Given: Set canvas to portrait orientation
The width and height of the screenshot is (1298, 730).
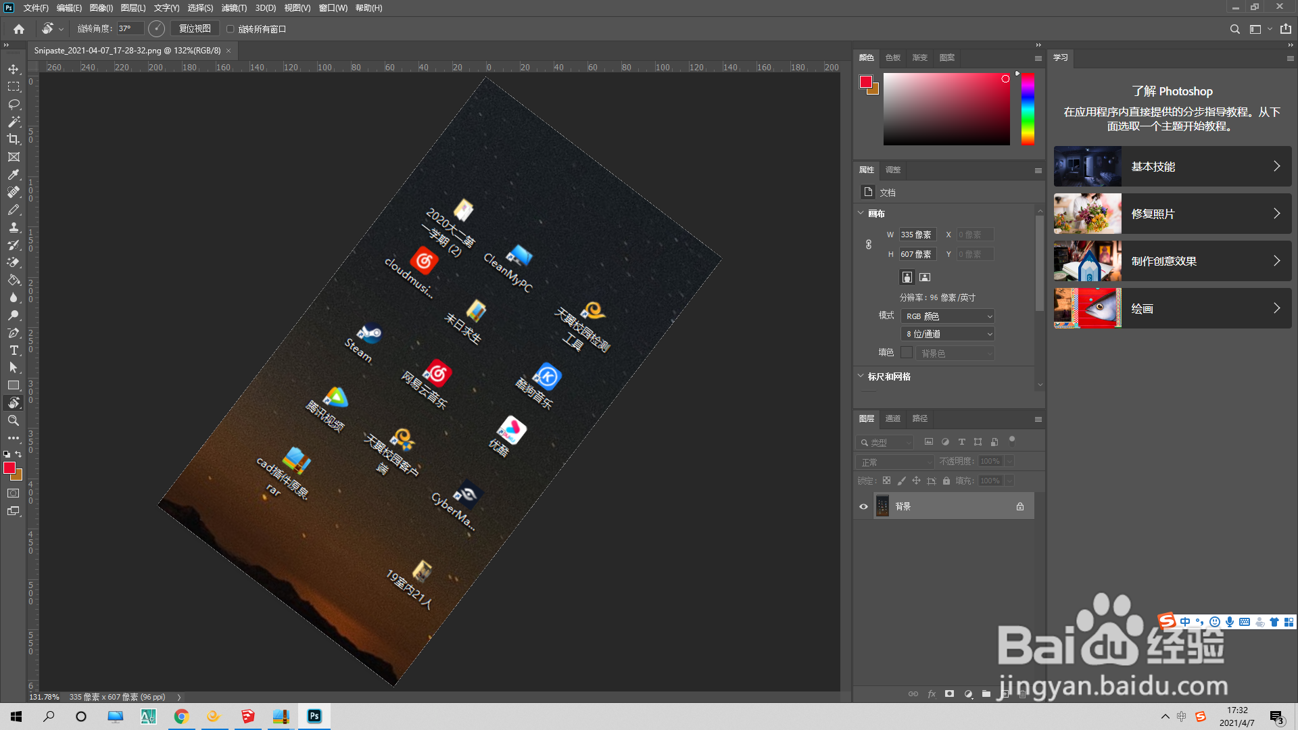Looking at the screenshot, I should [907, 277].
